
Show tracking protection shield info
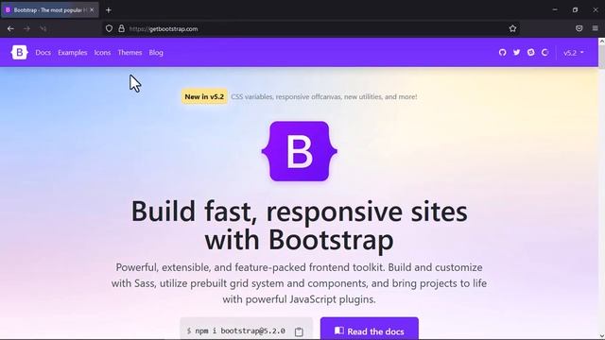(x=109, y=28)
